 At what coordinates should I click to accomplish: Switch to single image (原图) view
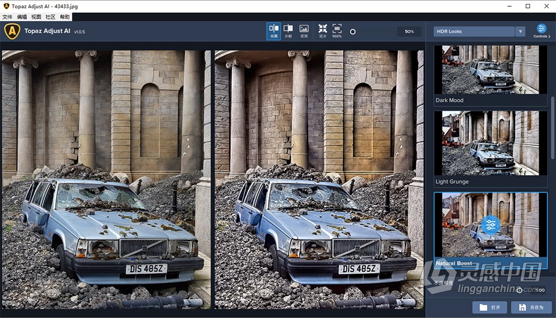click(x=304, y=31)
